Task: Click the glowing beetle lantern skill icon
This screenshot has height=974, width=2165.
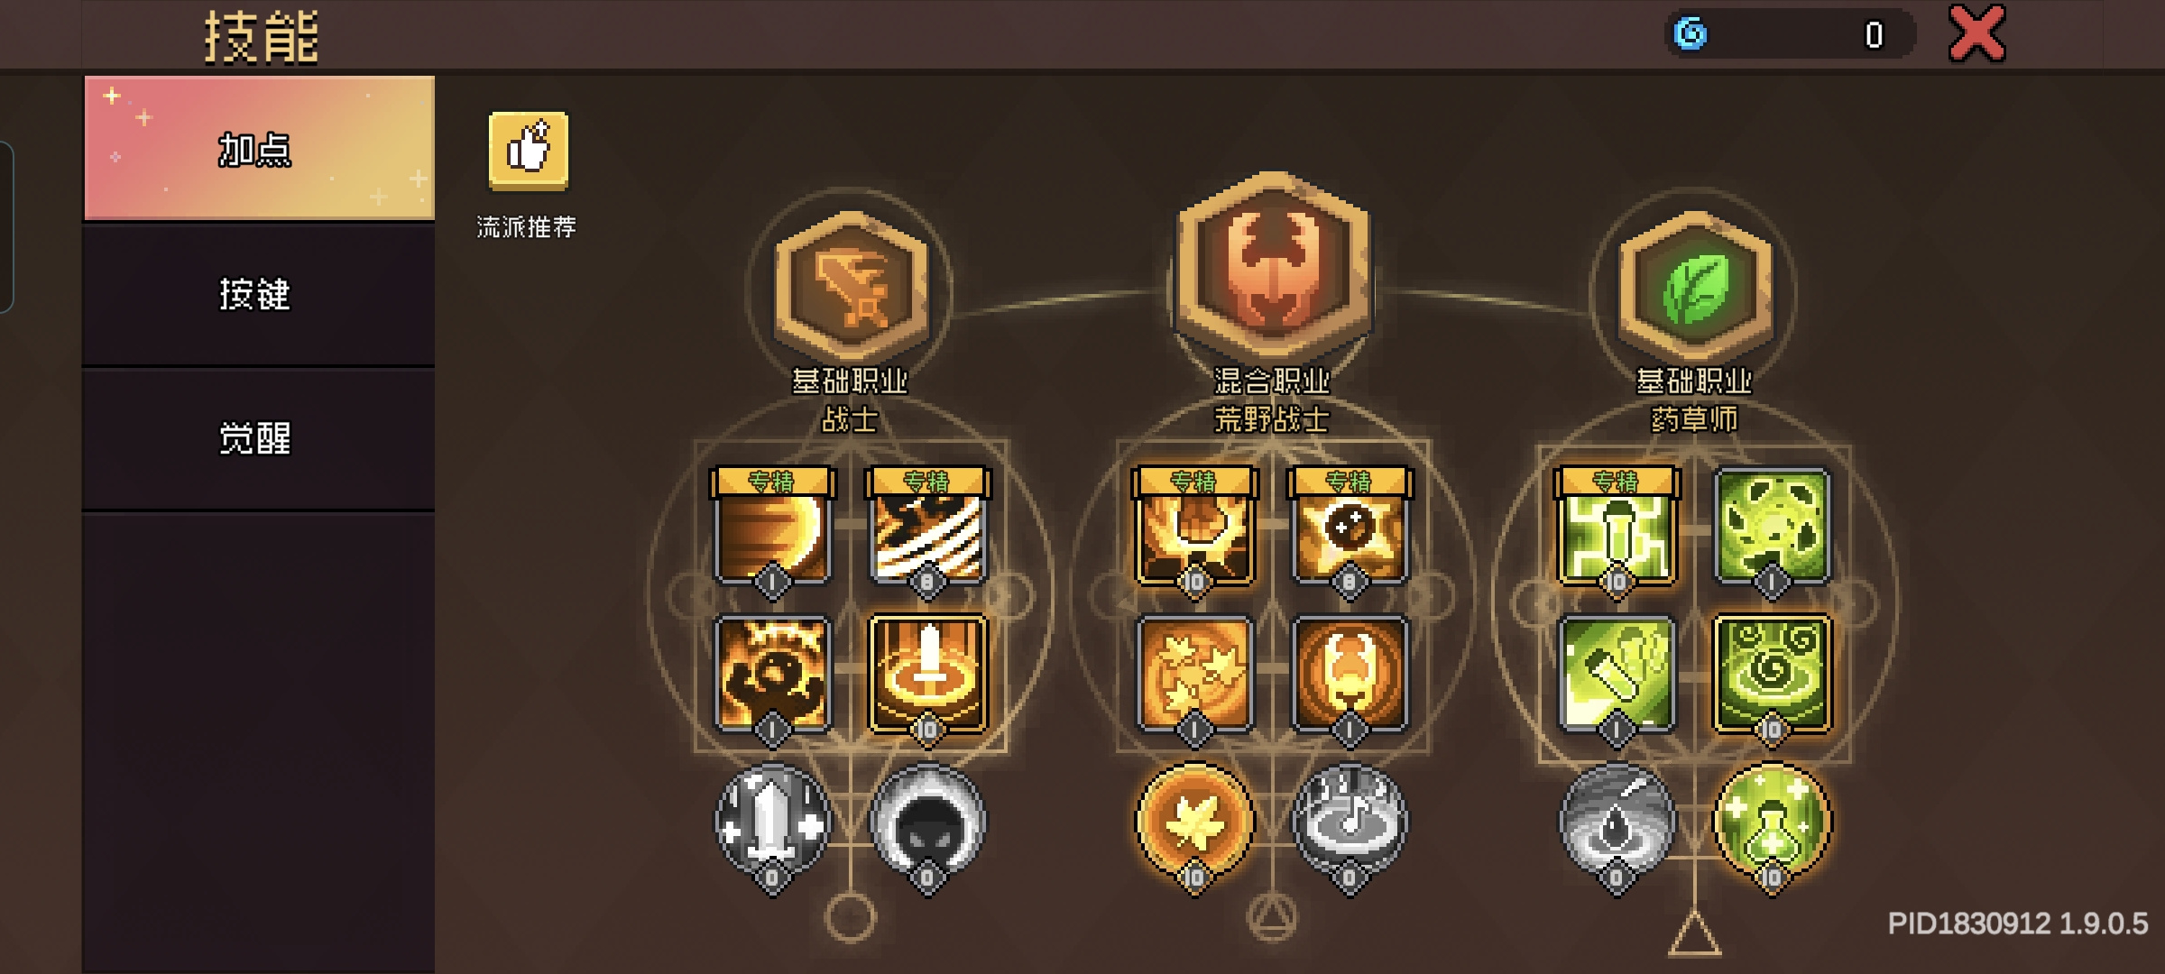Action: coord(1350,675)
